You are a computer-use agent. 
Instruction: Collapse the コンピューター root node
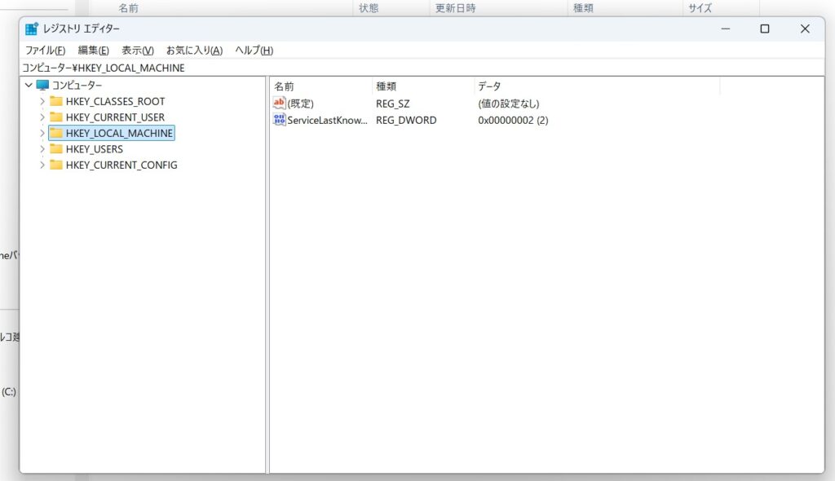point(29,85)
